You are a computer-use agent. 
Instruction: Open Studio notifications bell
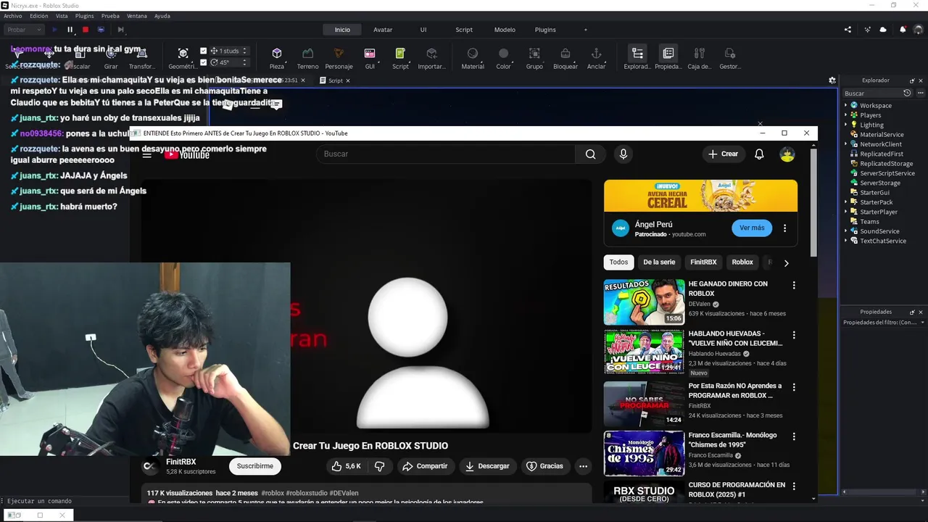coord(903,30)
